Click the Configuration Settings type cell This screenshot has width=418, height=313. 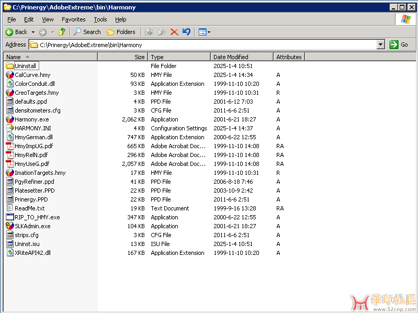[x=179, y=128]
